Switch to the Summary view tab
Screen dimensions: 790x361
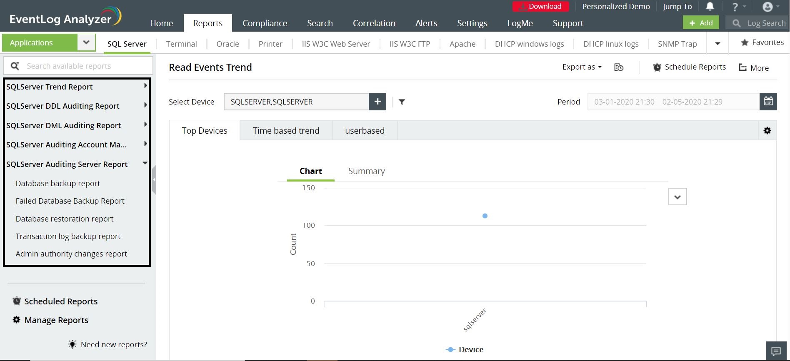click(x=366, y=171)
